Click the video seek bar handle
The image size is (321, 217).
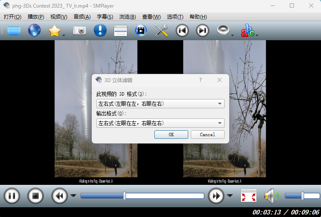[124, 196]
